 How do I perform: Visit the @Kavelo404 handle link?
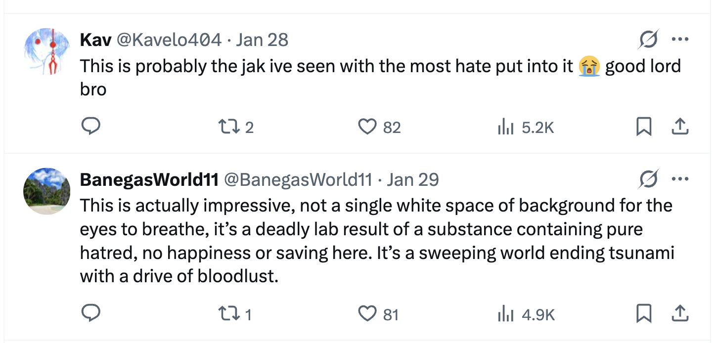[168, 40]
